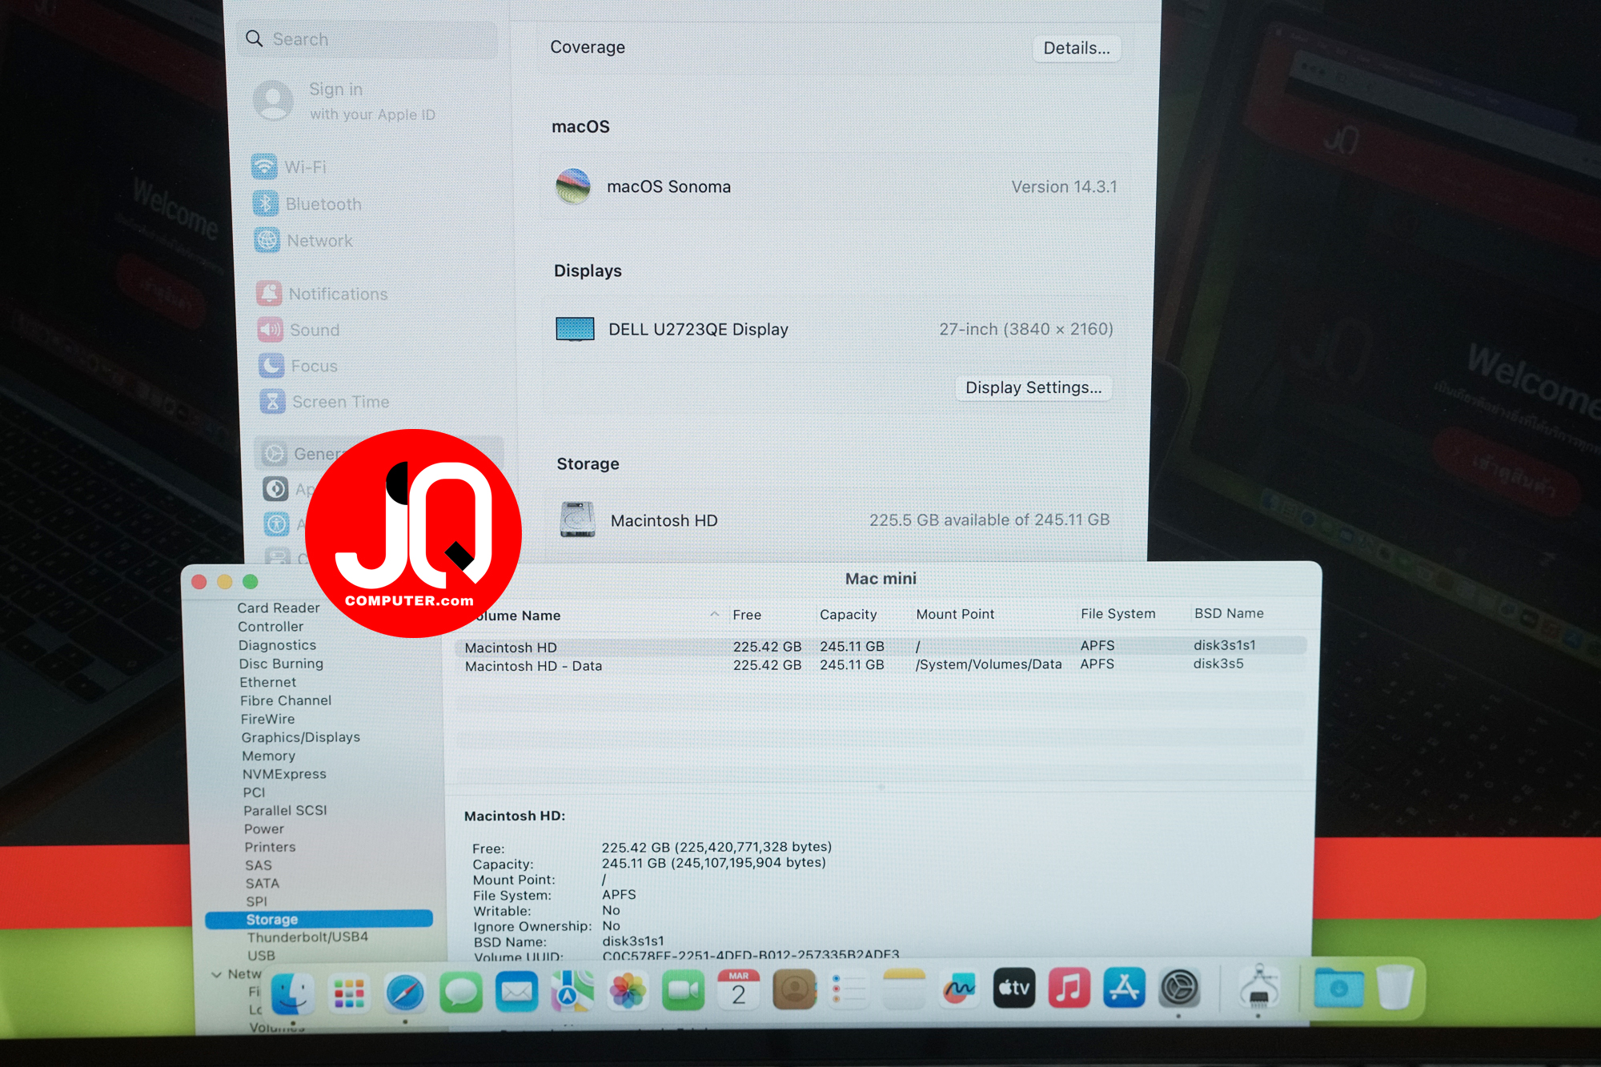The image size is (1601, 1067).
Task: Select Thunderbolt/USB4 in hardware list
Action: tap(307, 937)
